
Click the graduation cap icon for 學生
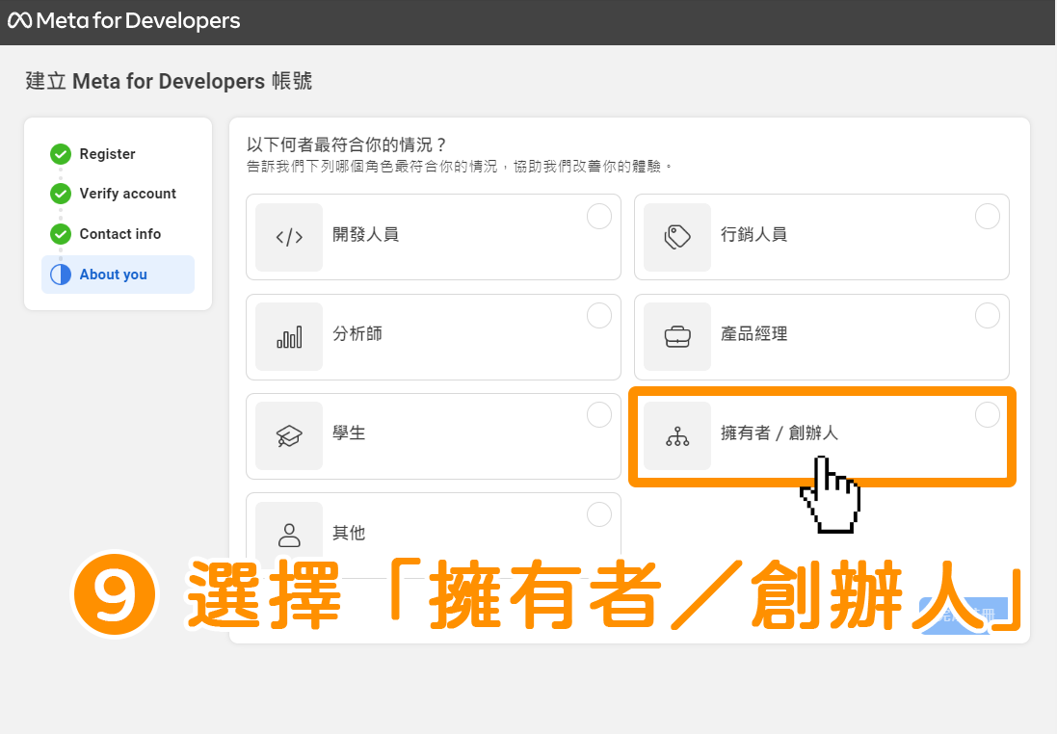289,436
